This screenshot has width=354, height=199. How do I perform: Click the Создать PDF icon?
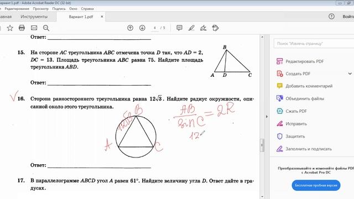point(280,74)
